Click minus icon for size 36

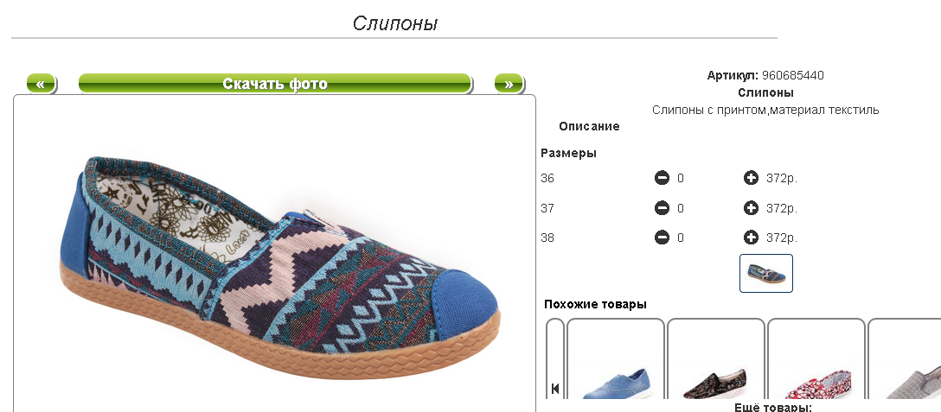click(x=662, y=178)
